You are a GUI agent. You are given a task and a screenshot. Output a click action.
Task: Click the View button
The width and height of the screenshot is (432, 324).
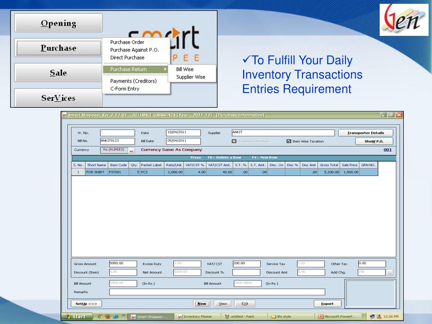(223, 304)
